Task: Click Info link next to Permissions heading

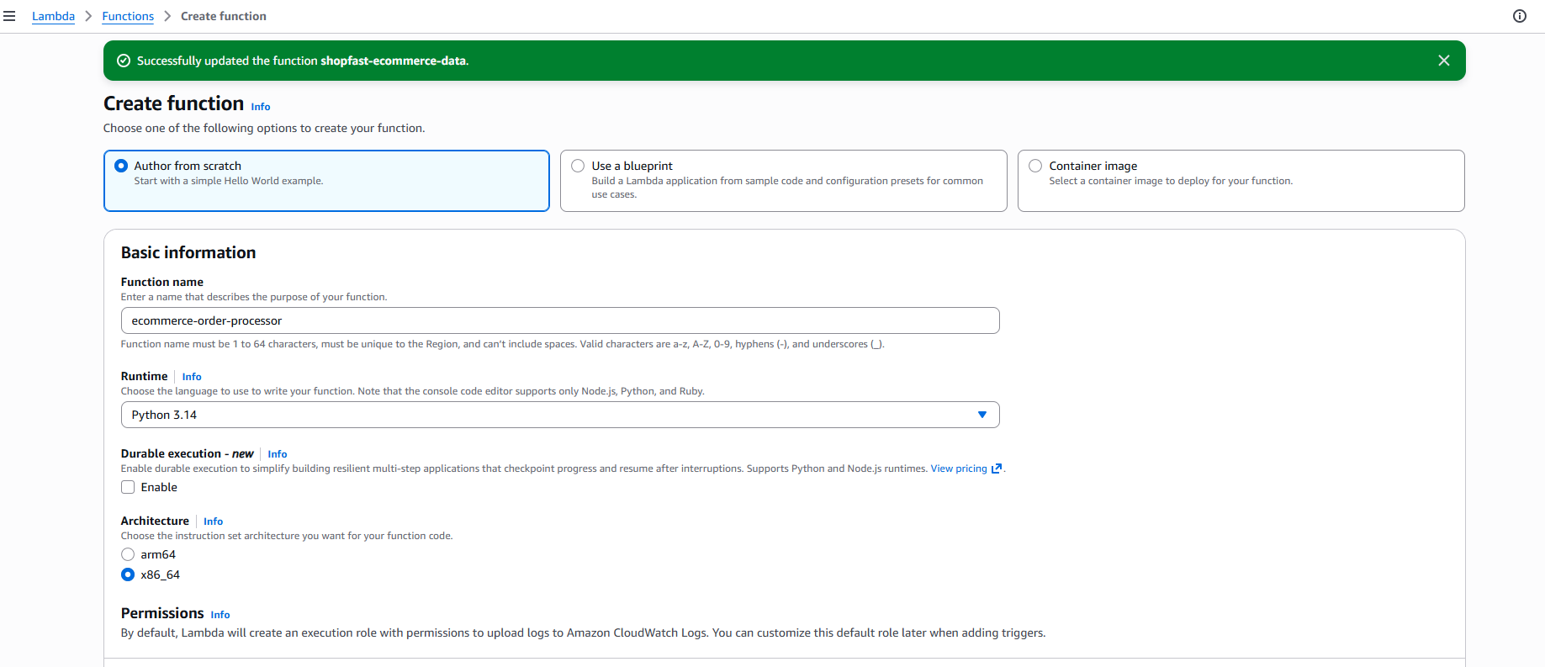Action: click(220, 615)
